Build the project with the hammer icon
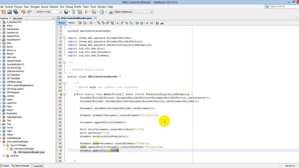Screen dimensions: 299x168 pyautogui.click(x=74, y=12)
